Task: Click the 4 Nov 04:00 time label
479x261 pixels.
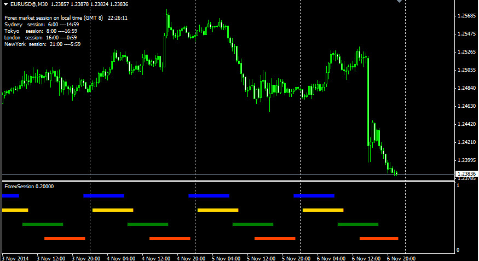Action: (x=121, y=257)
